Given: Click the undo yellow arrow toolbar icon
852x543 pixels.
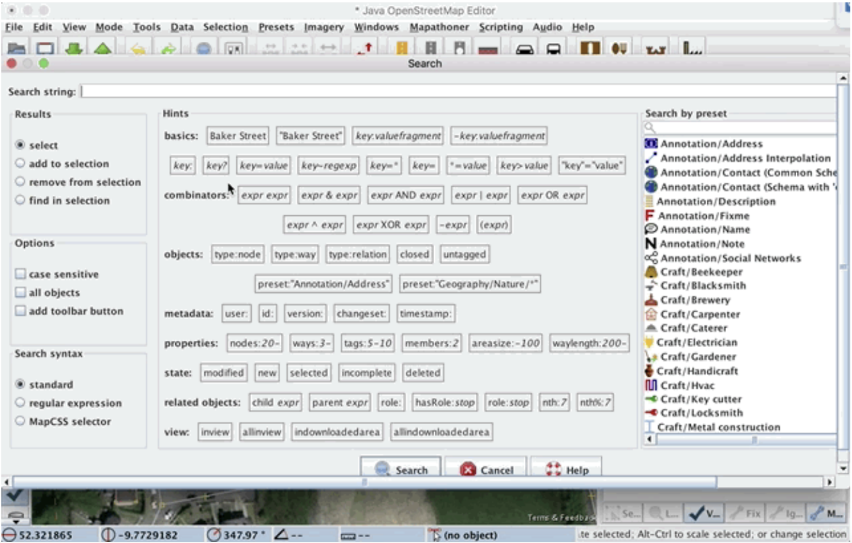Looking at the screenshot, I should 138,49.
